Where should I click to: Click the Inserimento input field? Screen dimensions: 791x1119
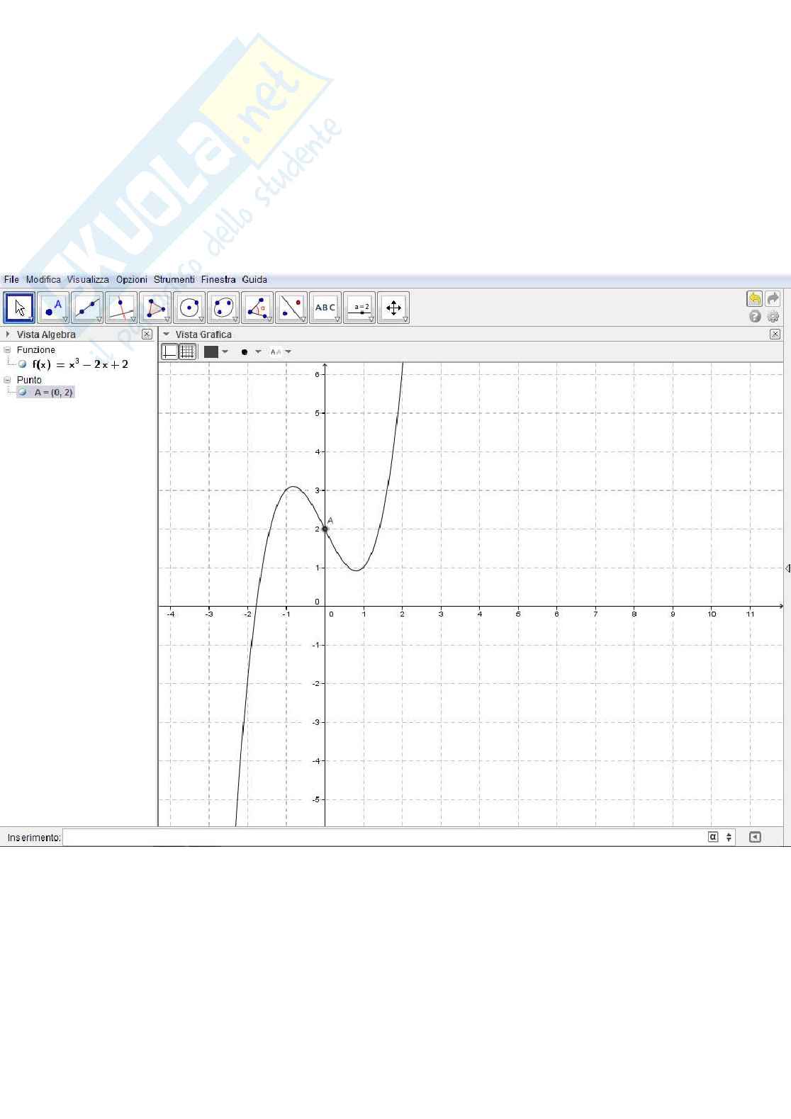click(383, 838)
